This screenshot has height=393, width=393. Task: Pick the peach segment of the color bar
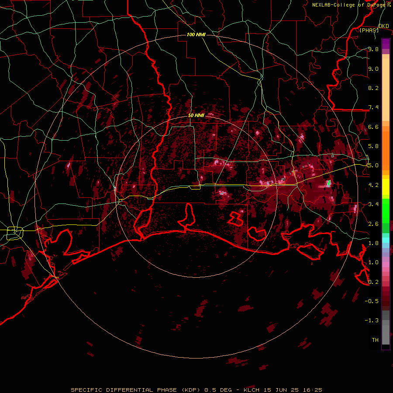[x=386, y=90]
